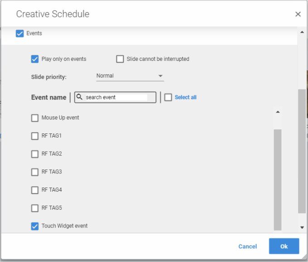Click the Normal priority dropdown arrow
The height and width of the screenshot is (262, 308).
[160, 76]
